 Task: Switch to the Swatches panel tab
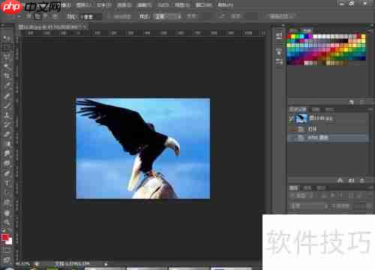tap(307, 30)
